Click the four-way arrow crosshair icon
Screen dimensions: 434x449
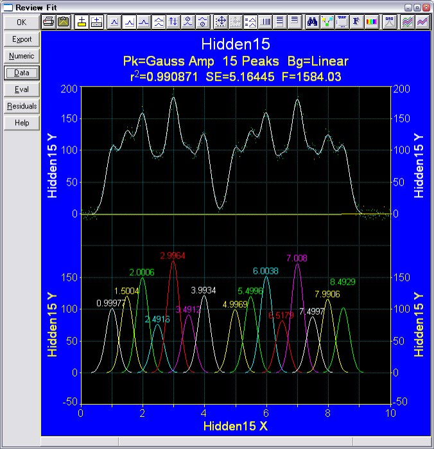pos(221,22)
